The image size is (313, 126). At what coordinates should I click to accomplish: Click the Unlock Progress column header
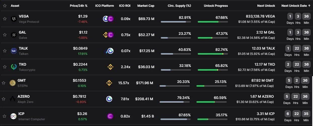216,6
